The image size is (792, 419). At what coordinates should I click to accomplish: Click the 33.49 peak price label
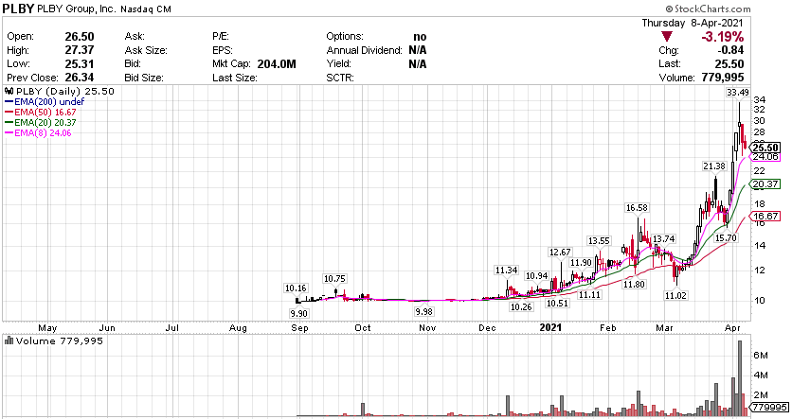tap(738, 93)
